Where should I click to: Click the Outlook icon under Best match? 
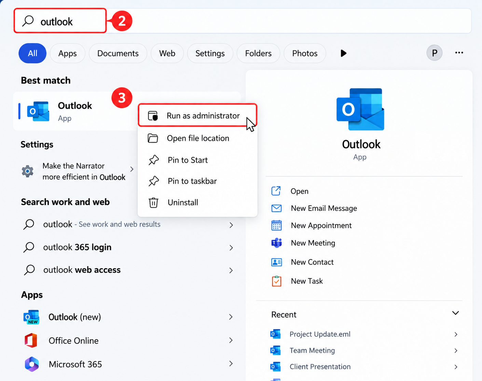point(38,111)
